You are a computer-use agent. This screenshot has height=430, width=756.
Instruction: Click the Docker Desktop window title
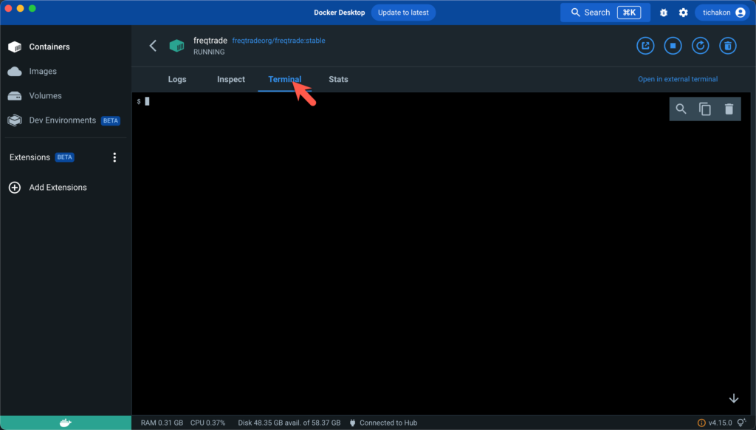(339, 13)
